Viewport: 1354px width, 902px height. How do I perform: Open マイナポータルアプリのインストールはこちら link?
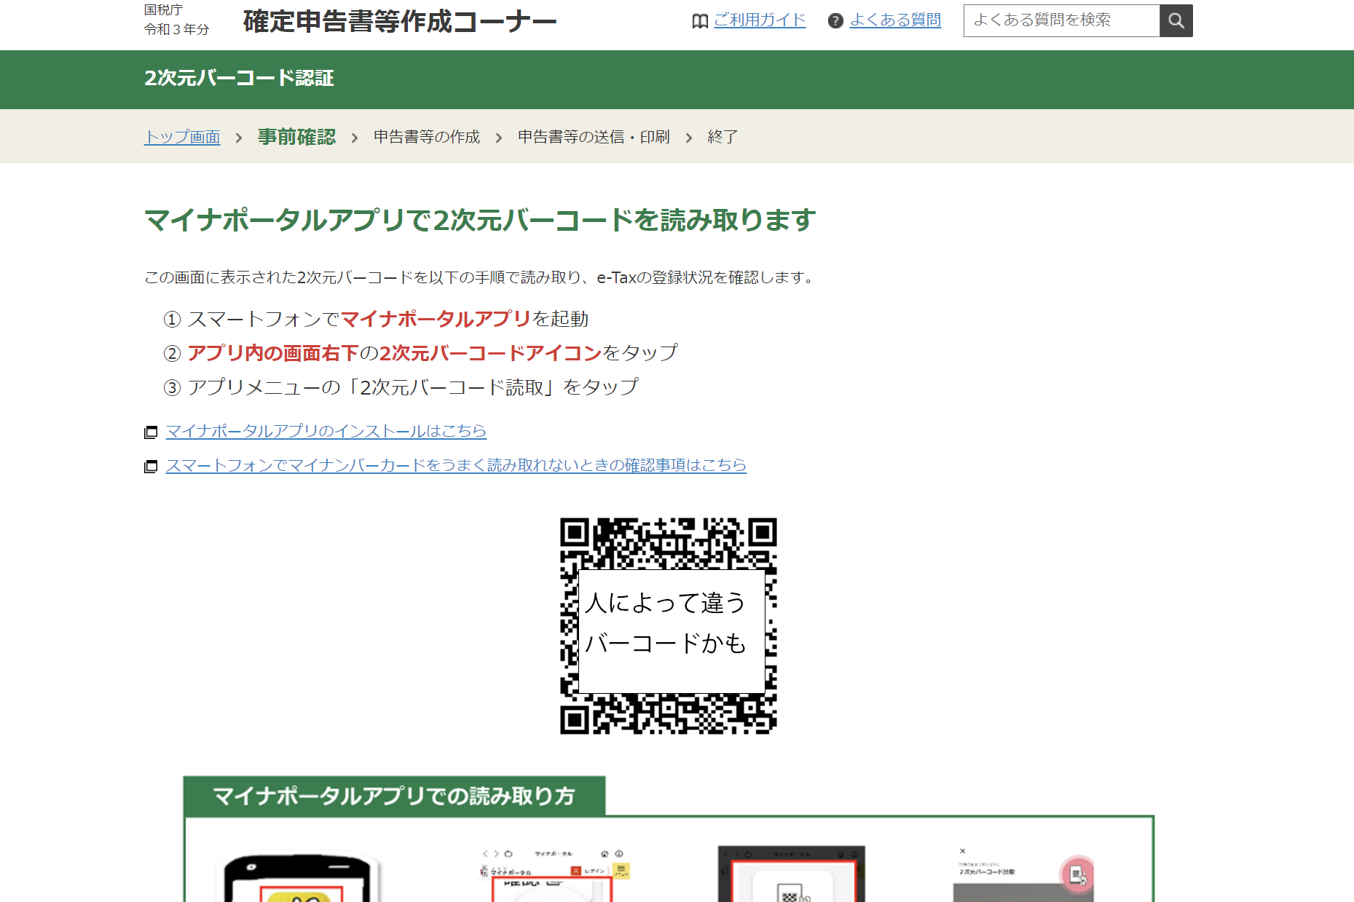326,431
